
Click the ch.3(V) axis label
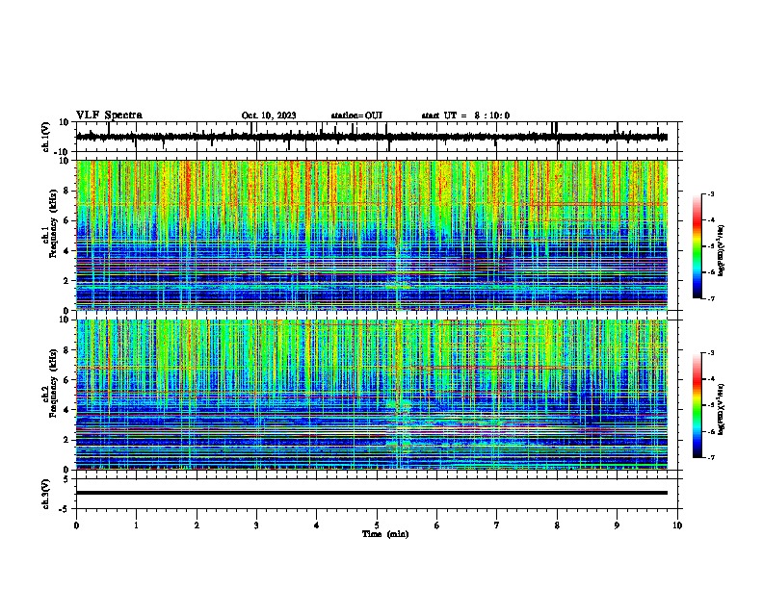coord(46,495)
